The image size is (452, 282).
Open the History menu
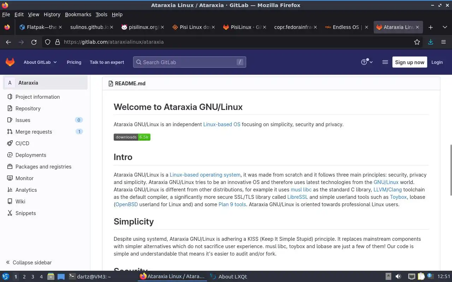tap(52, 14)
